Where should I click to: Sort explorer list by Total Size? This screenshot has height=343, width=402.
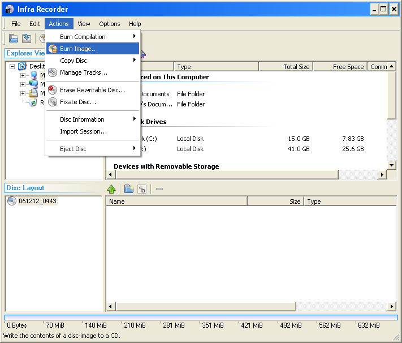point(286,67)
